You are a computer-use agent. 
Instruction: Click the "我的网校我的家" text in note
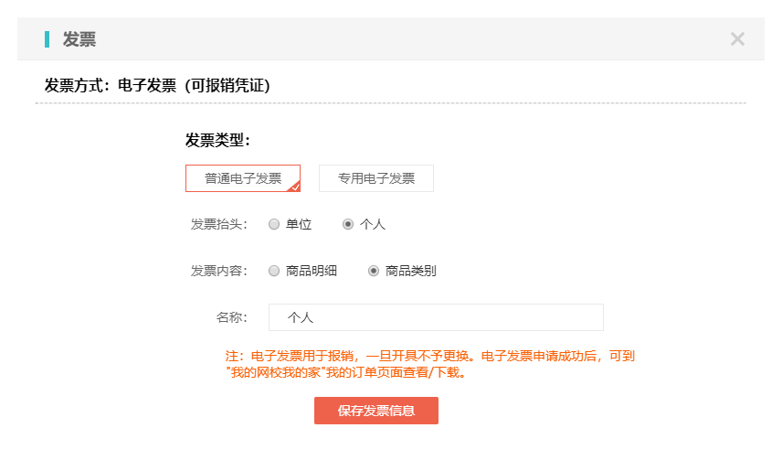272,372
